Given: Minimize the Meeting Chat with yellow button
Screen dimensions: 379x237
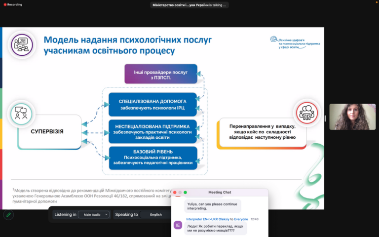Looking at the screenshot, I should [180, 192].
